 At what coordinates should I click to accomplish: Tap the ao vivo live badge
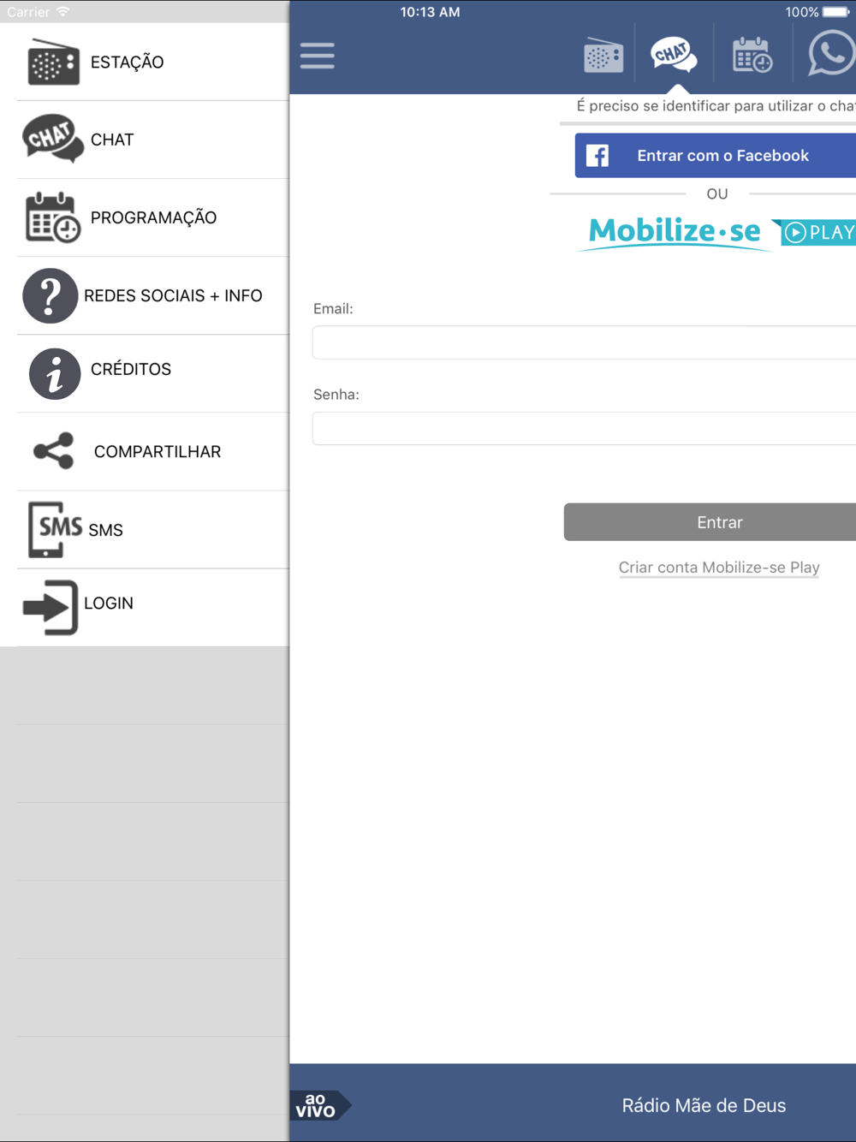(x=320, y=1105)
